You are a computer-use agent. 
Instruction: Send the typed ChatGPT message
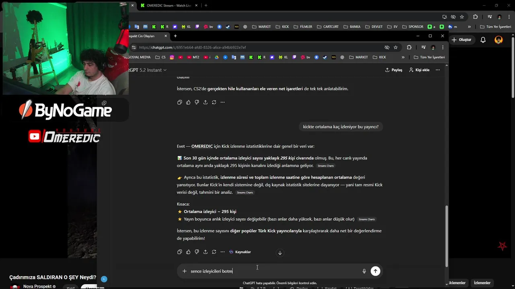(x=375, y=271)
